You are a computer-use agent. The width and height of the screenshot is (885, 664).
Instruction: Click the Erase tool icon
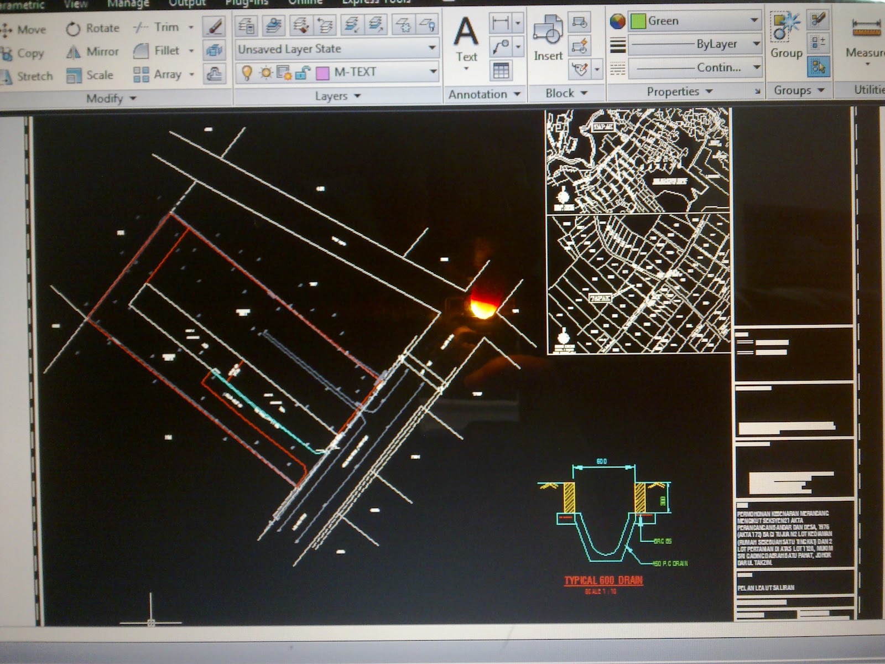(214, 27)
